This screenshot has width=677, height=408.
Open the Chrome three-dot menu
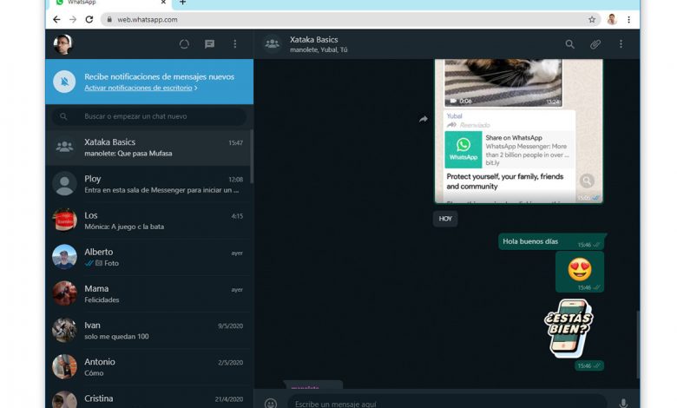(628, 19)
